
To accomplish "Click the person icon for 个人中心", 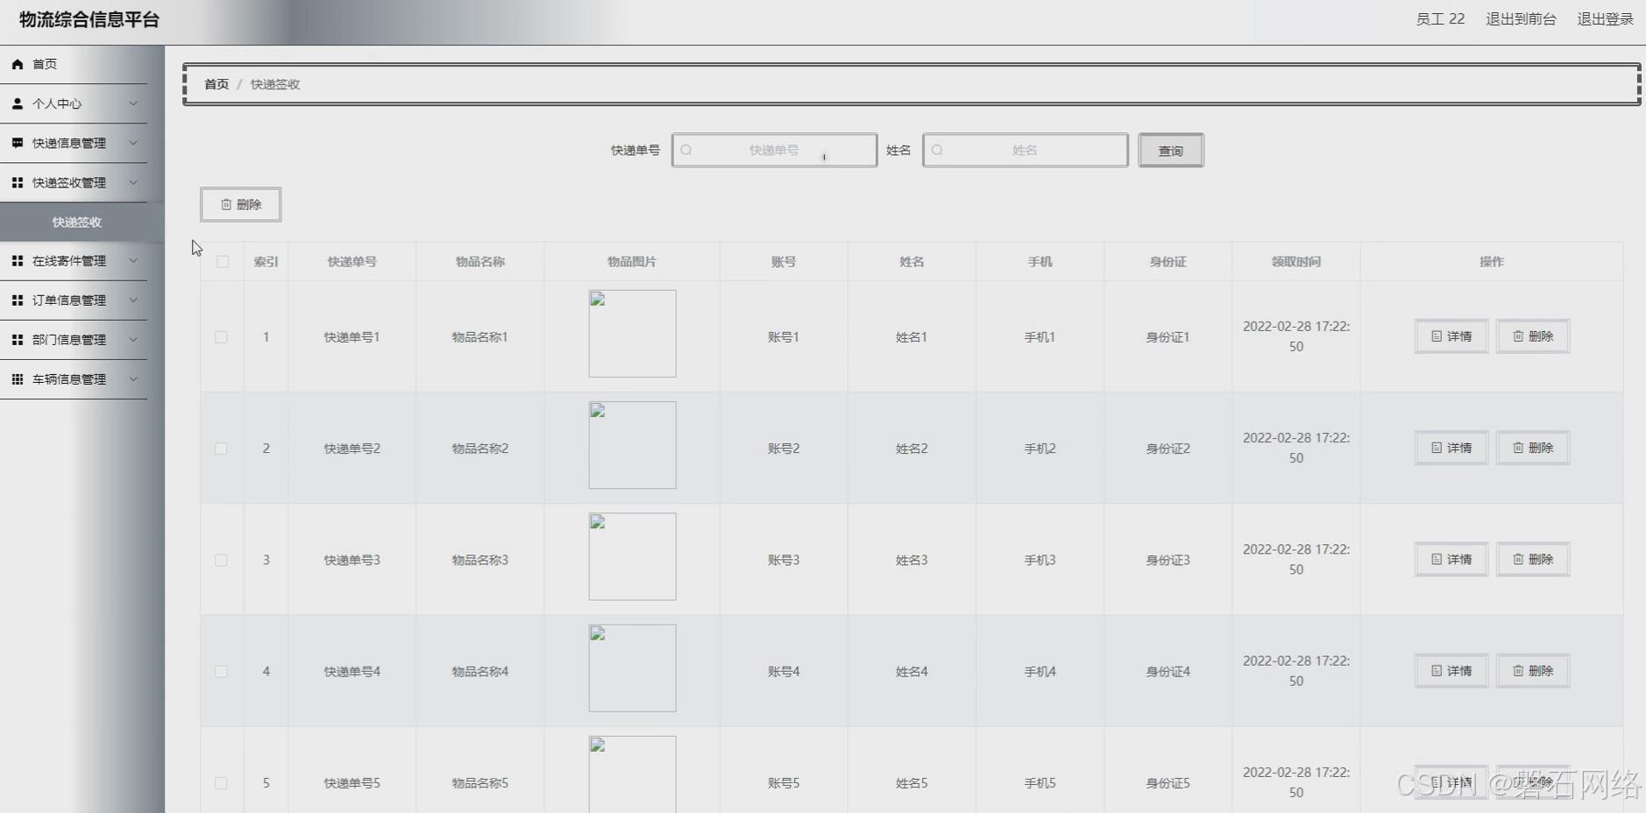I will (17, 103).
